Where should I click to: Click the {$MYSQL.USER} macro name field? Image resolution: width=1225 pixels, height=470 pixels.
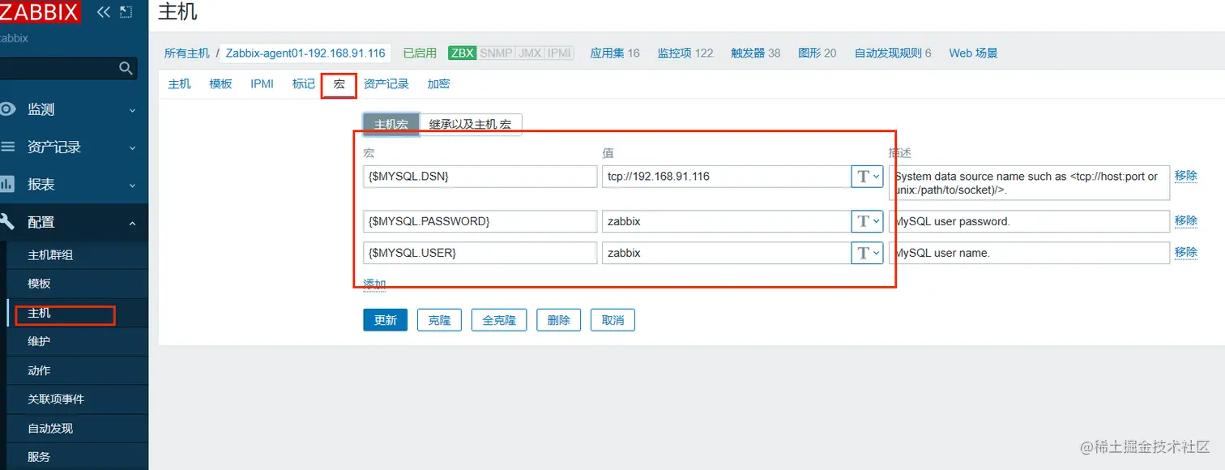click(480, 253)
